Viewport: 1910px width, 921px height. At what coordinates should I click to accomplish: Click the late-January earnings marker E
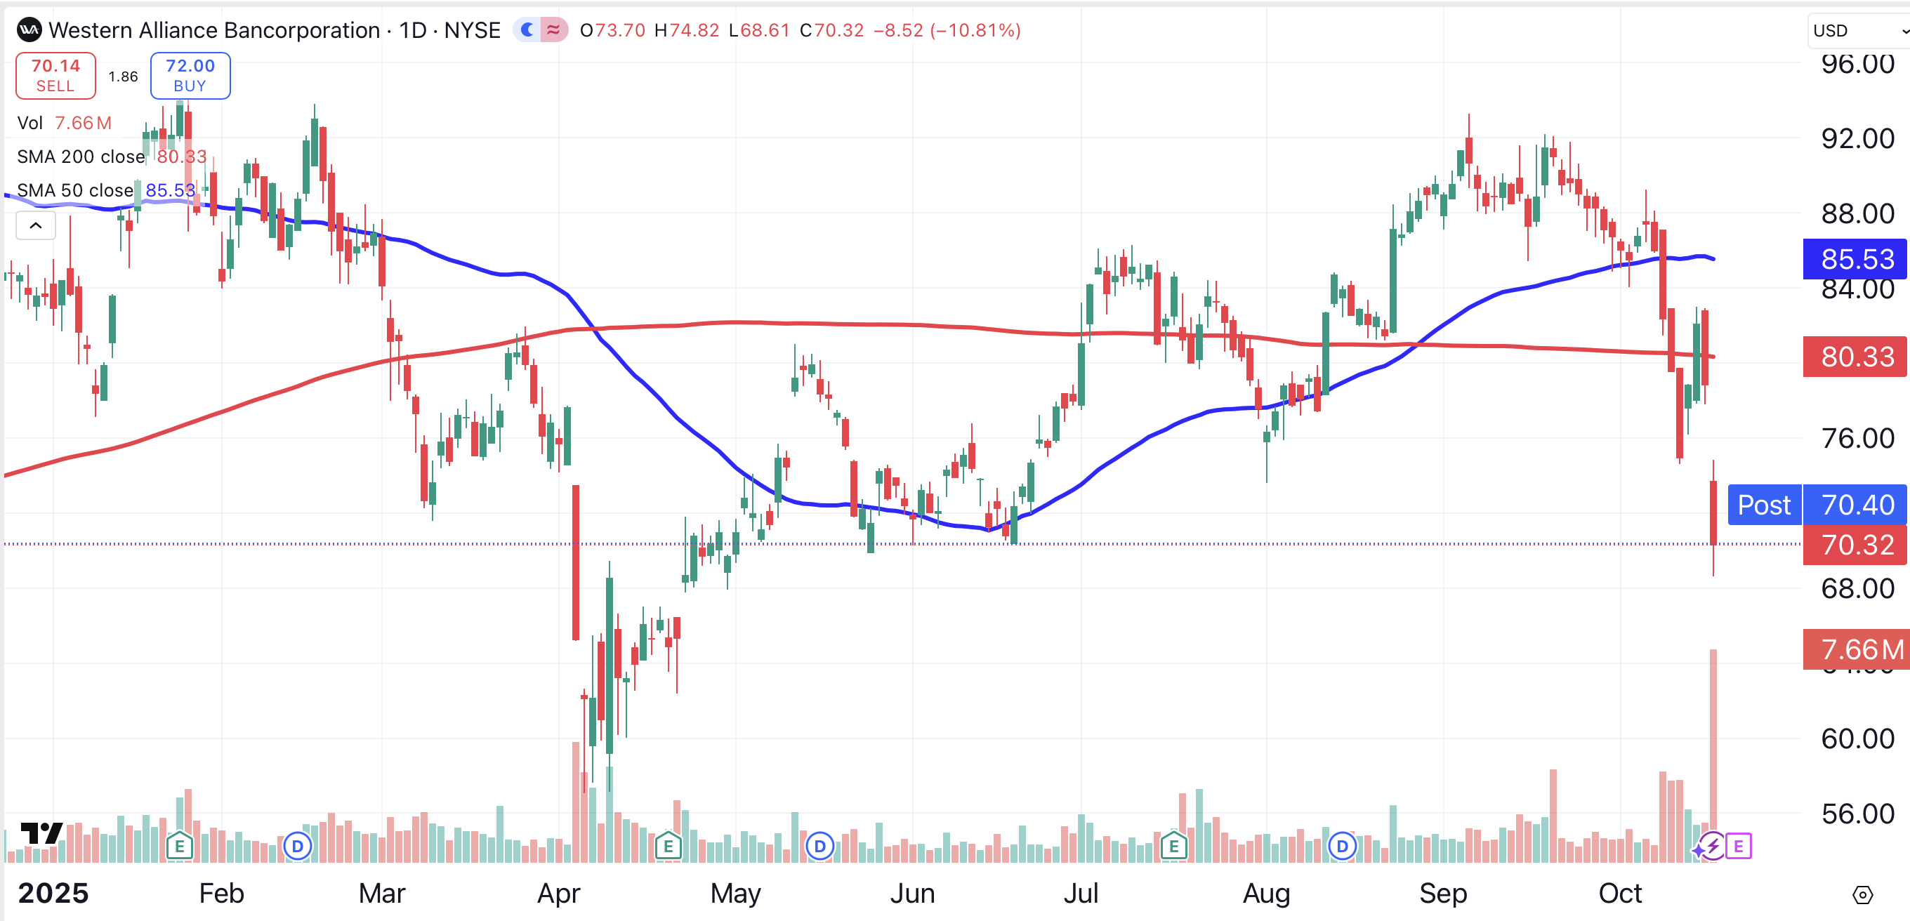pyautogui.click(x=180, y=845)
